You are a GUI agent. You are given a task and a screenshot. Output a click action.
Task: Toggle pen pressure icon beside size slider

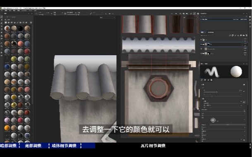click(244, 91)
